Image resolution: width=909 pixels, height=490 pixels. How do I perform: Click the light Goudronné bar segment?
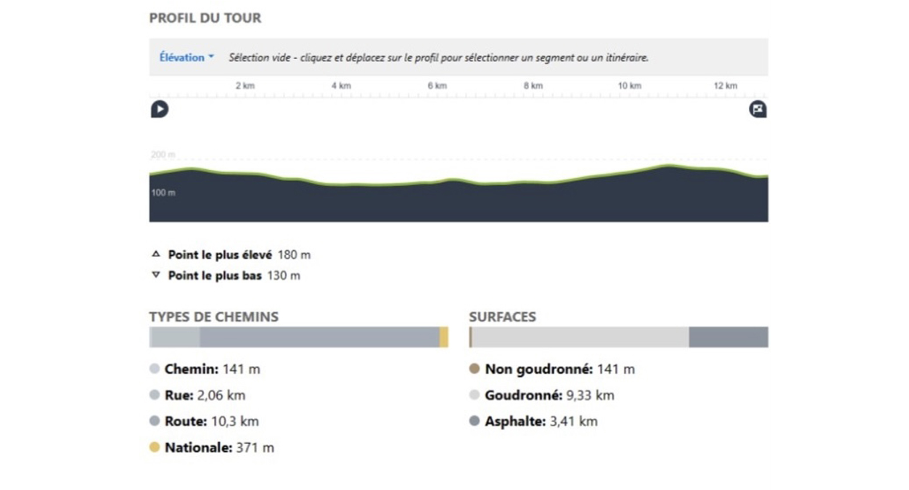click(x=580, y=337)
